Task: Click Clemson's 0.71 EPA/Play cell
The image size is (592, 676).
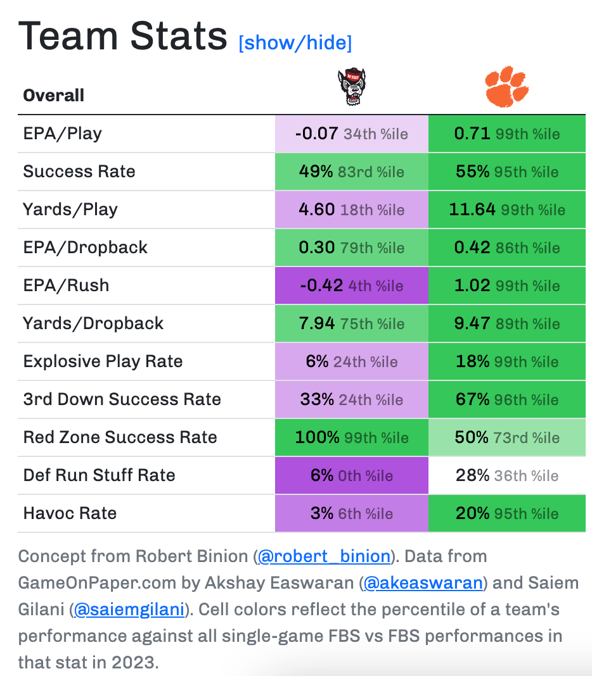Action: (x=506, y=134)
